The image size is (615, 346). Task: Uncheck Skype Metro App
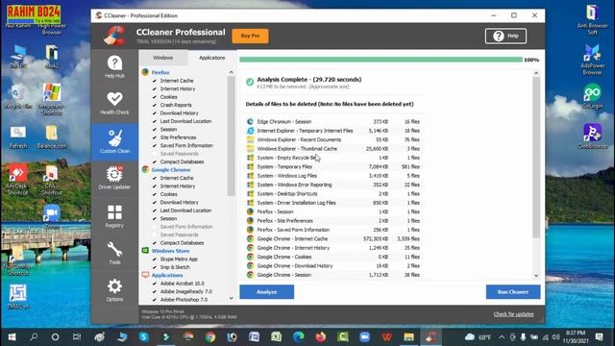click(155, 259)
